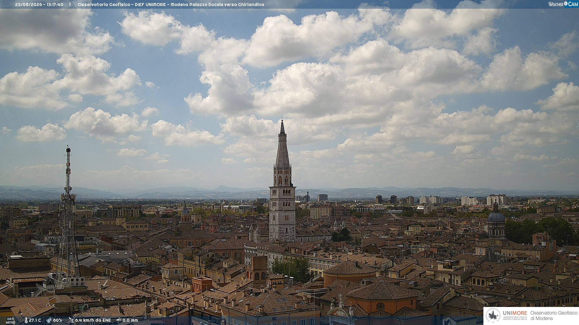Click the 27.1 C temperature reading
This screenshot has height=325, width=579.
35,320
